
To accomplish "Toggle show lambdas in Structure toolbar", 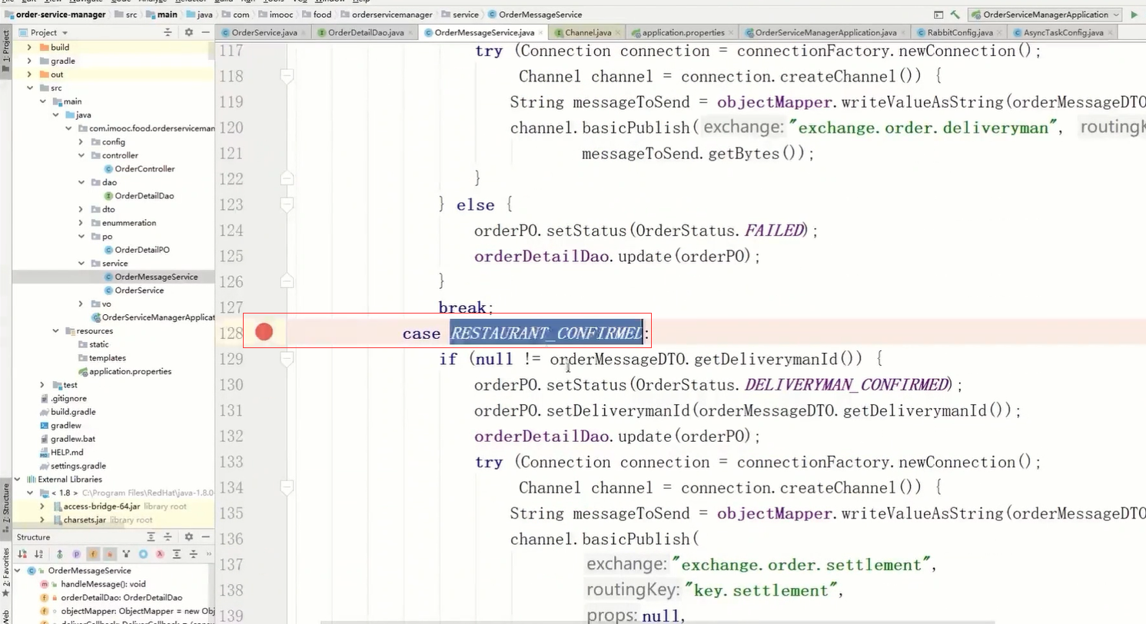I will click(161, 554).
